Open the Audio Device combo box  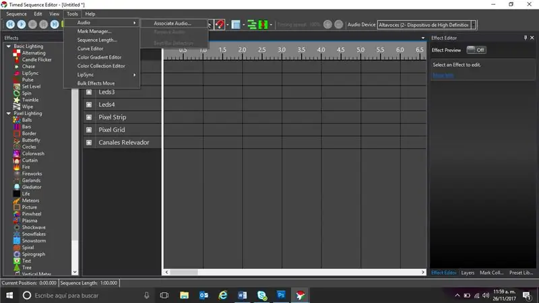pyautogui.click(x=426, y=25)
